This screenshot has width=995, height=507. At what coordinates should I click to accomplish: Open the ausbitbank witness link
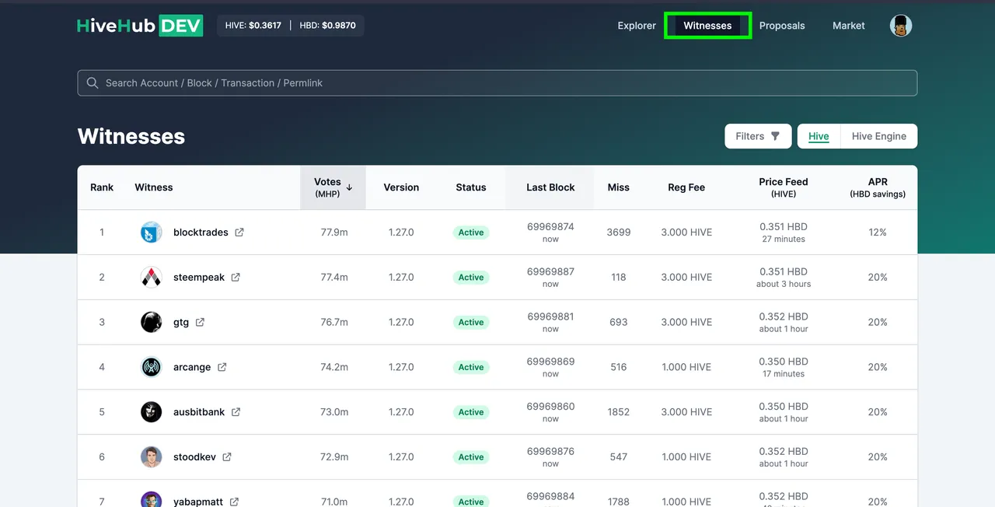tap(199, 412)
